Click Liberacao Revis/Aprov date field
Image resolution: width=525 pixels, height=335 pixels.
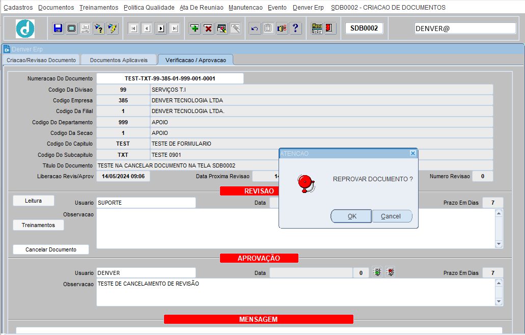pos(123,176)
